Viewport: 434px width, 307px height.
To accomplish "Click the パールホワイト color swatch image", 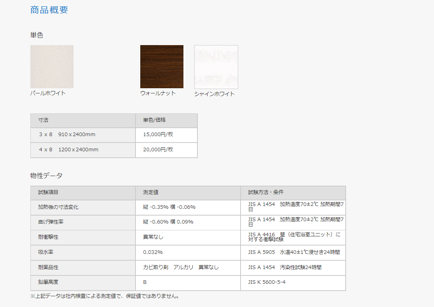I will click(52, 66).
